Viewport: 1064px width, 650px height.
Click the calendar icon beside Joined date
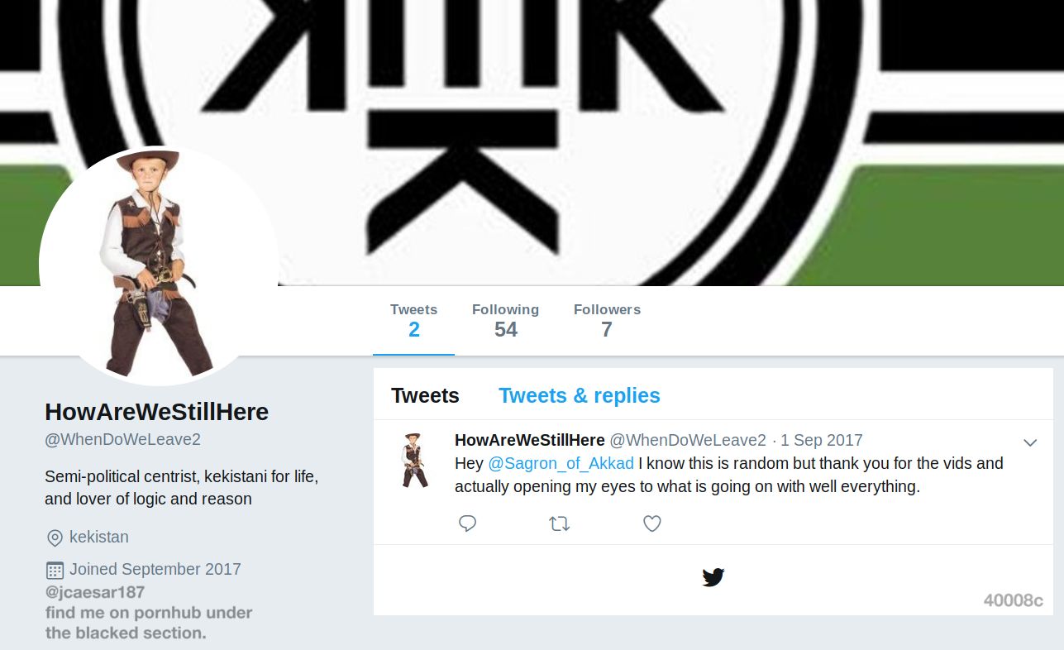coord(55,570)
